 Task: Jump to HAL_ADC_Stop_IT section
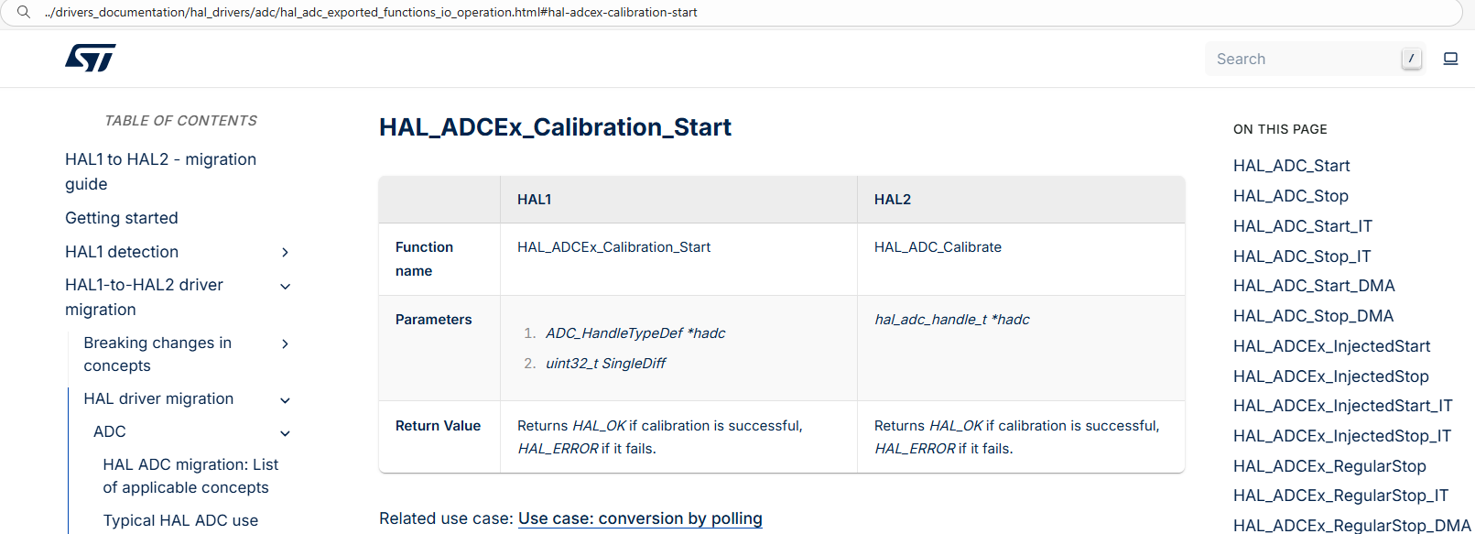(1301, 256)
